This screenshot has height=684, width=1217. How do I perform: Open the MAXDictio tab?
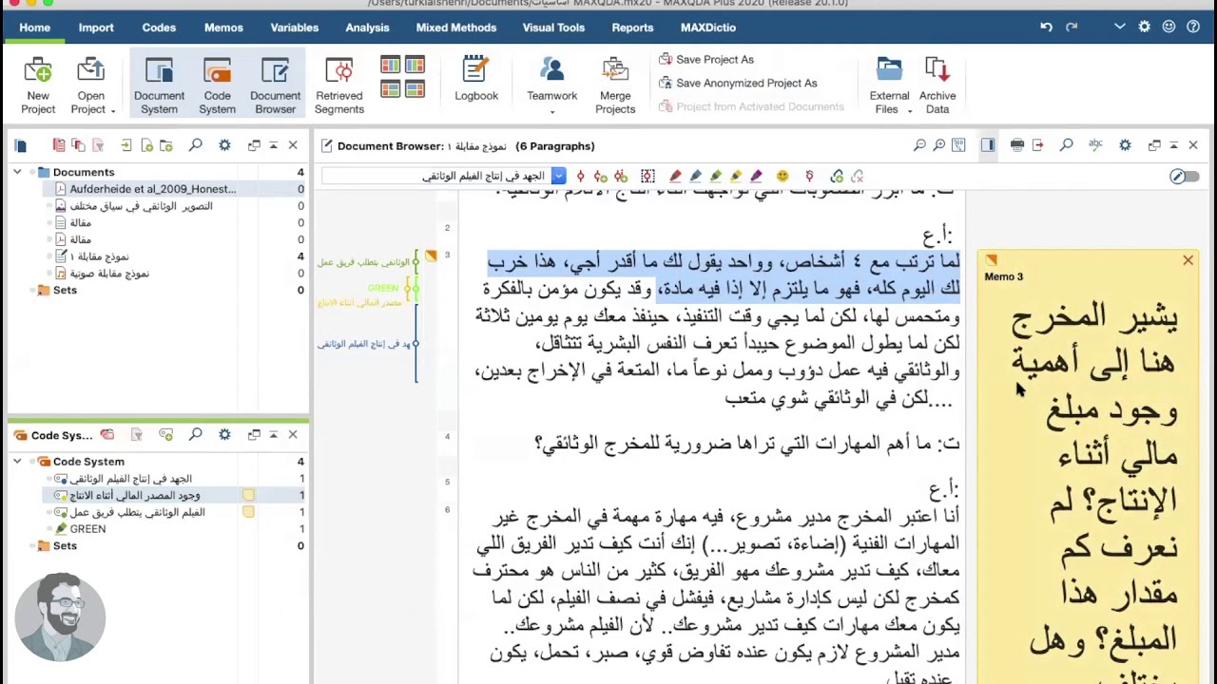point(708,28)
